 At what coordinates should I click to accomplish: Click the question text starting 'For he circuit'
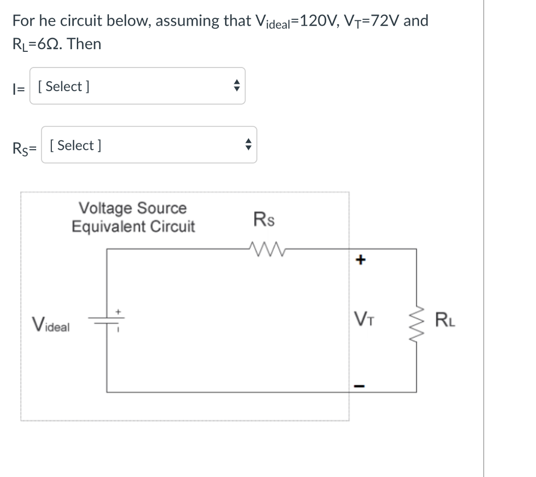(x=220, y=21)
